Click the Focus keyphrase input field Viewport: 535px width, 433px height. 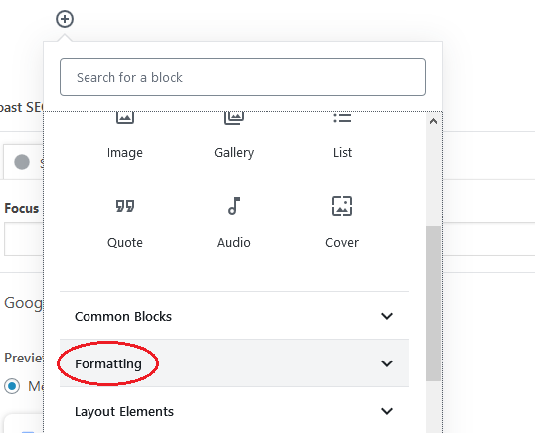[24, 239]
